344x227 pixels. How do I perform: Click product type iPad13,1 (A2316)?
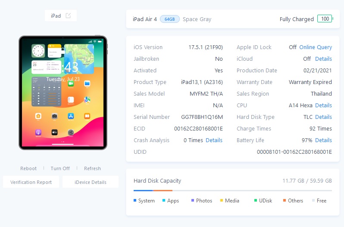(202, 82)
